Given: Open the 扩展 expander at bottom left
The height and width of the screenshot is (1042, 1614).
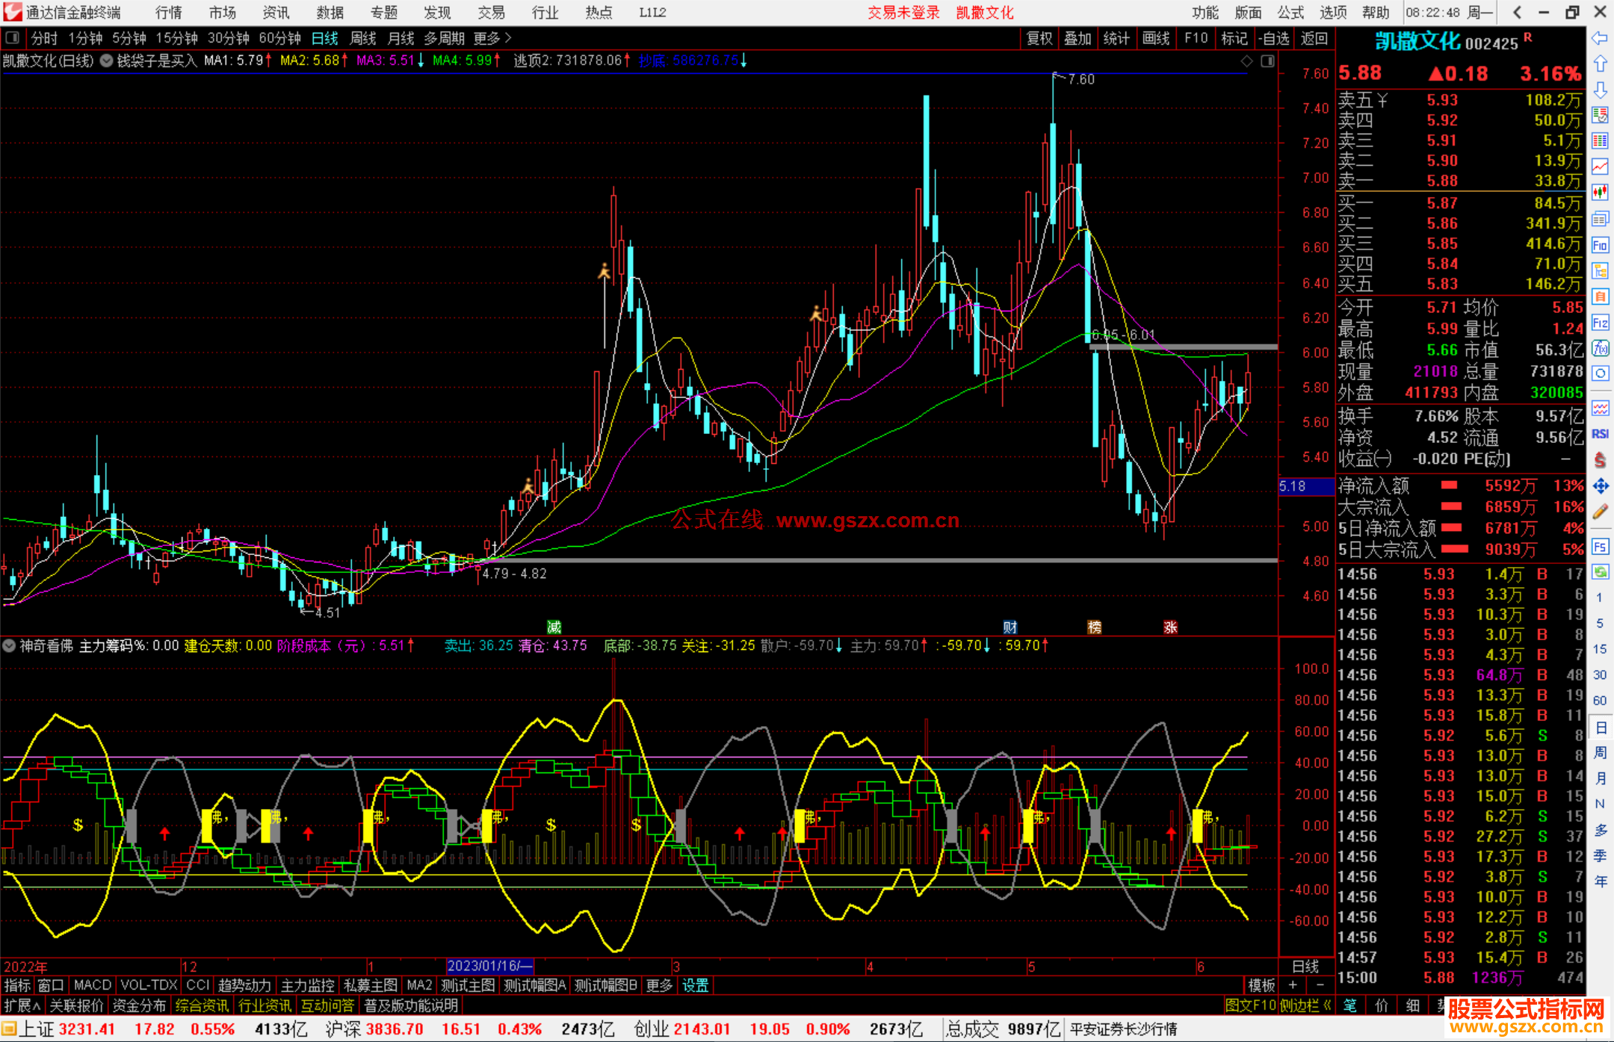Looking at the screenshot, I should pos(22,1005).
